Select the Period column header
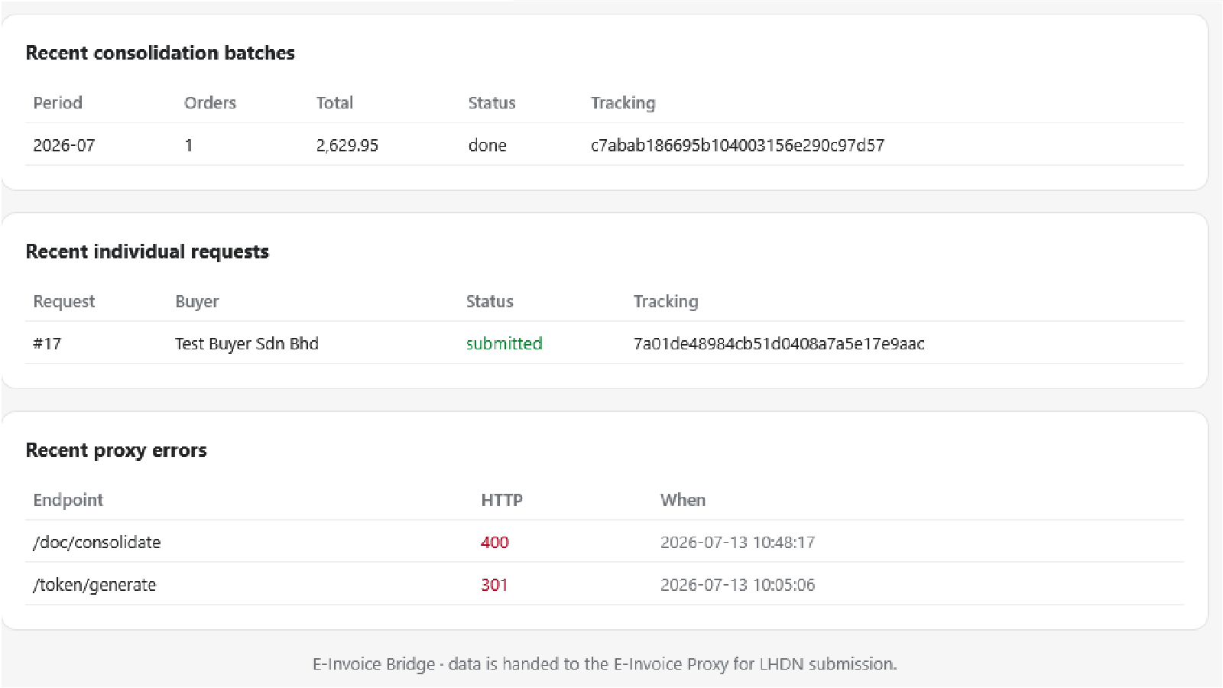 tap(57, 102)
